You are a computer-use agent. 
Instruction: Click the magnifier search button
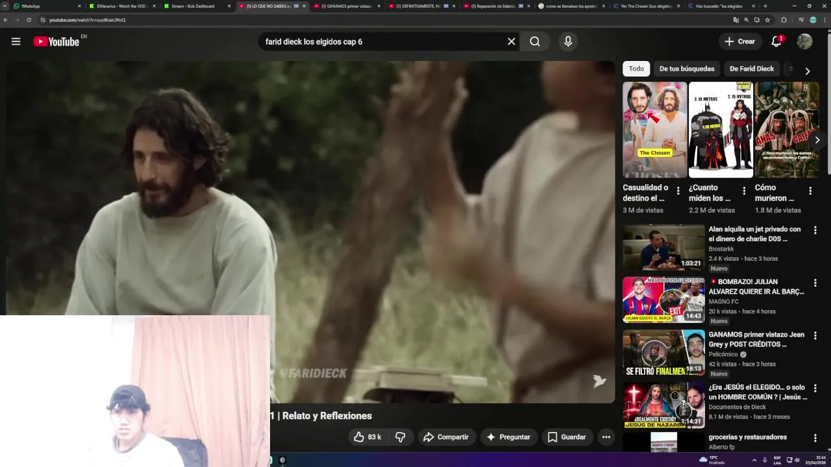pyautogui.click(x=534, y=42)
